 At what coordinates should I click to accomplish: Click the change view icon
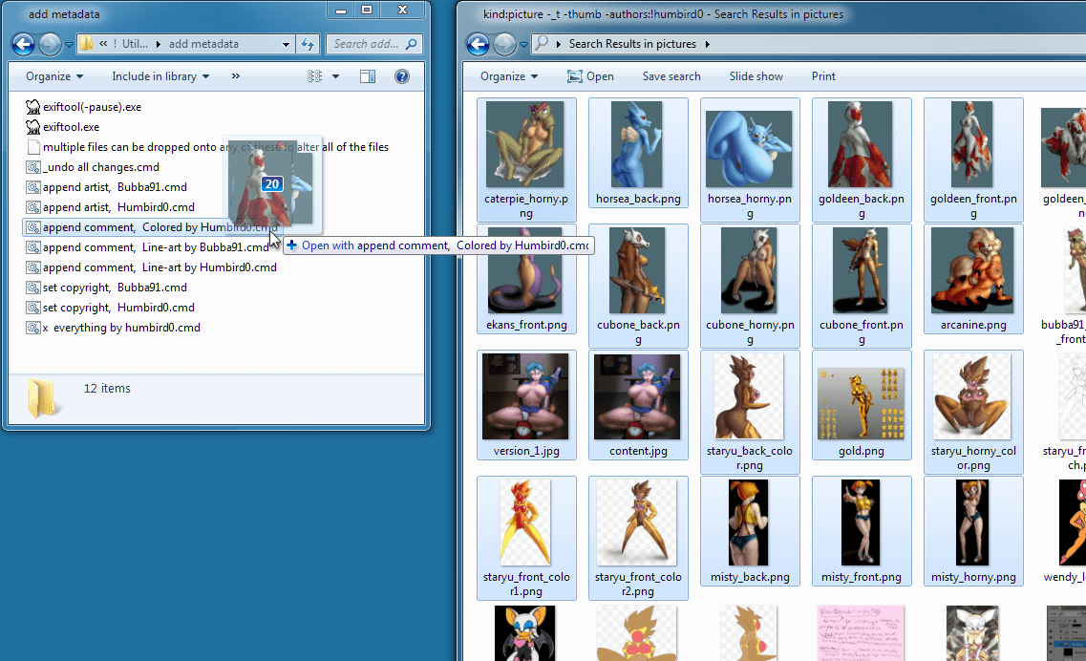pos(315,76)
